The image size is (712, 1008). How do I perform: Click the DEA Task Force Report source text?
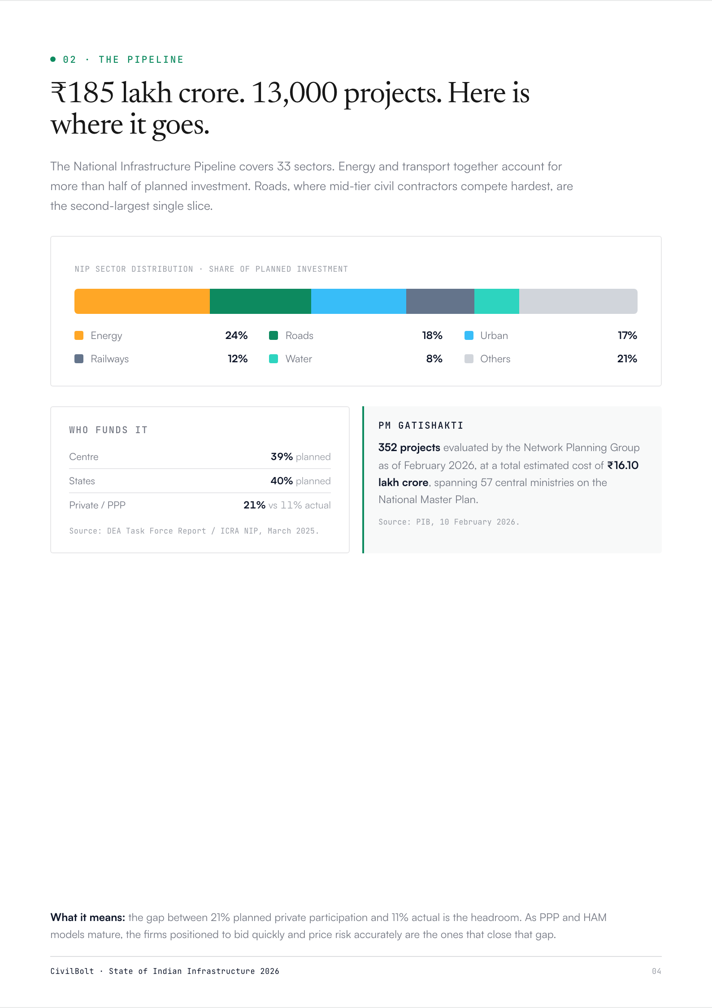pyautogui.click(x=194, y=531)
